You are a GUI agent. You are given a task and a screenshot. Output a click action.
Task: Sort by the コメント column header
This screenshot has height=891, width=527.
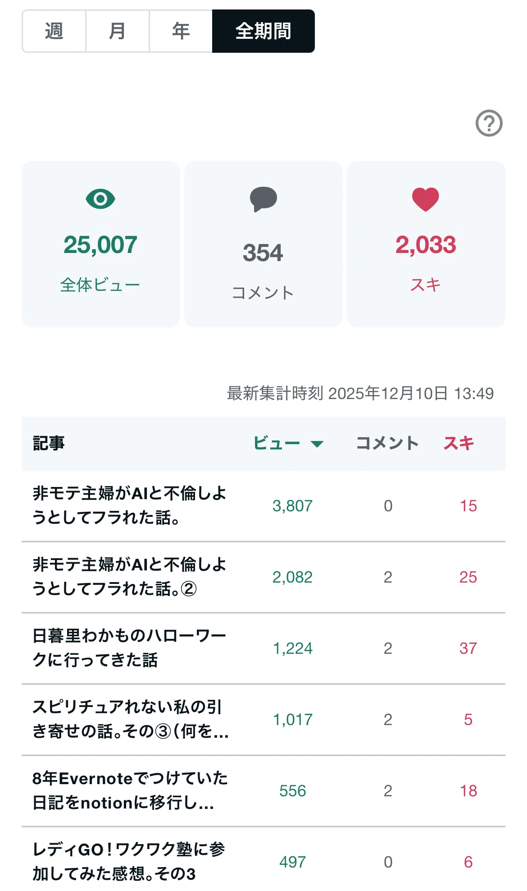(x=387, y=443)
